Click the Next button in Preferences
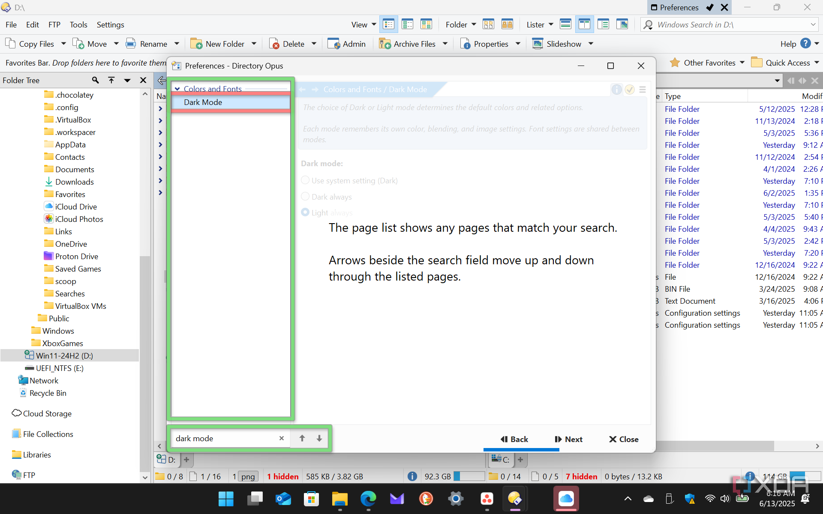The height and width of the screenshot is (514, 823). point(568,439)
